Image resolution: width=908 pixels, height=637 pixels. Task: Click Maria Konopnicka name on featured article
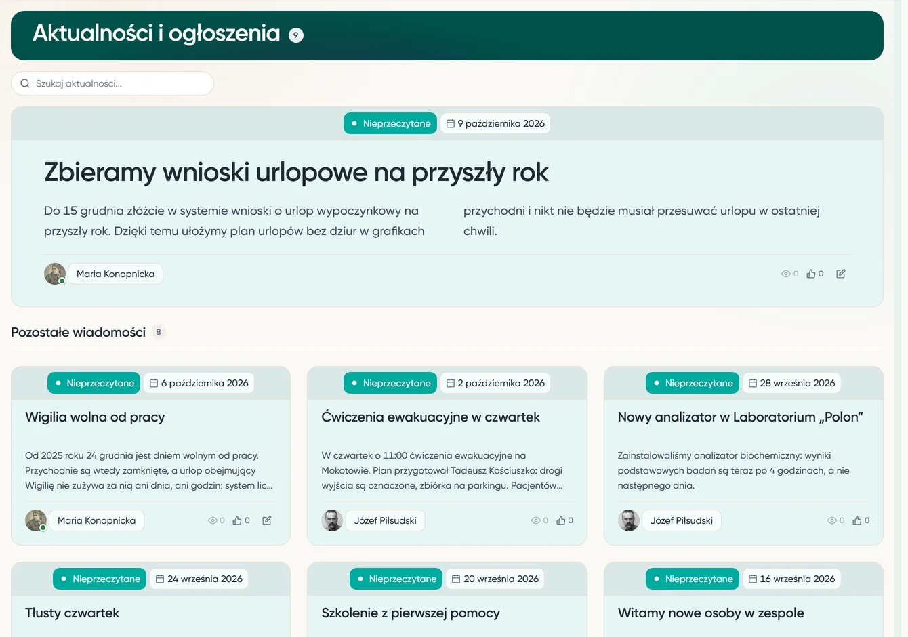116,274
